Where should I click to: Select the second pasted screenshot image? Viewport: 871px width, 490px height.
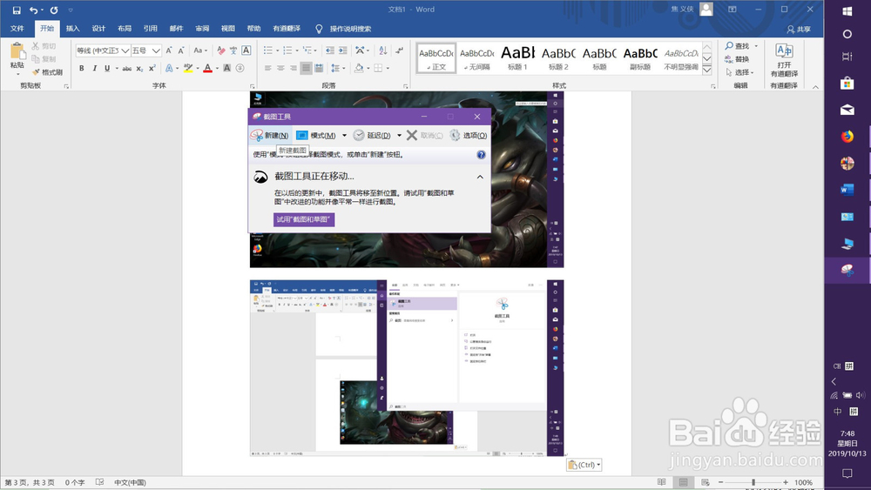pos(407,368)
